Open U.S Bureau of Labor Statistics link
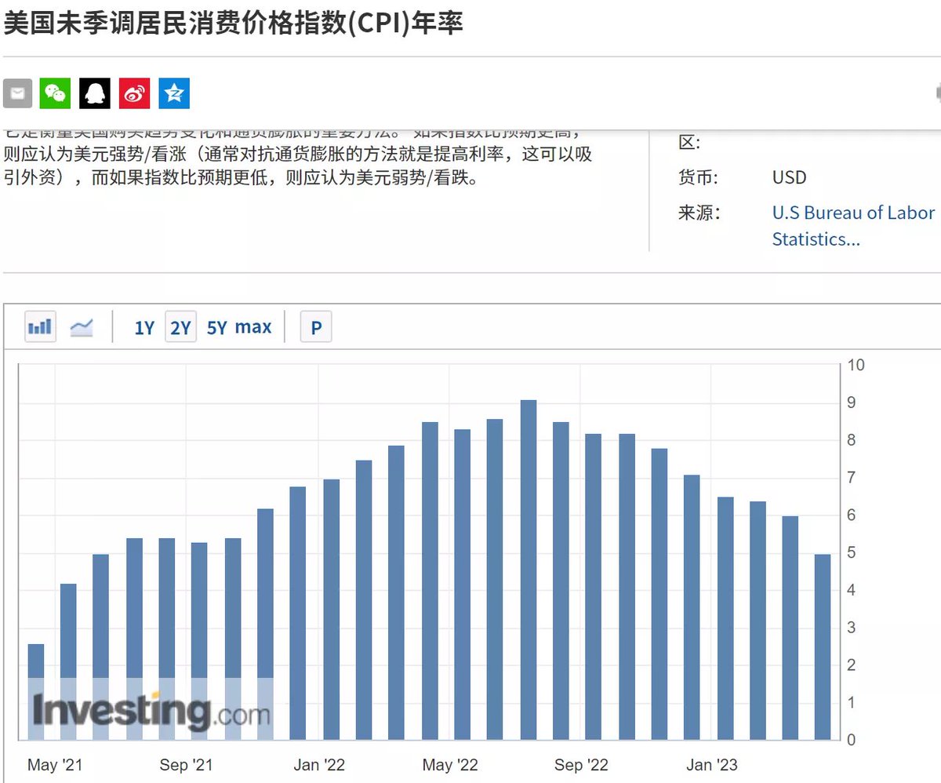 853,225
